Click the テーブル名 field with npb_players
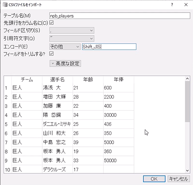Screen dimensions: 193x185 120,16
